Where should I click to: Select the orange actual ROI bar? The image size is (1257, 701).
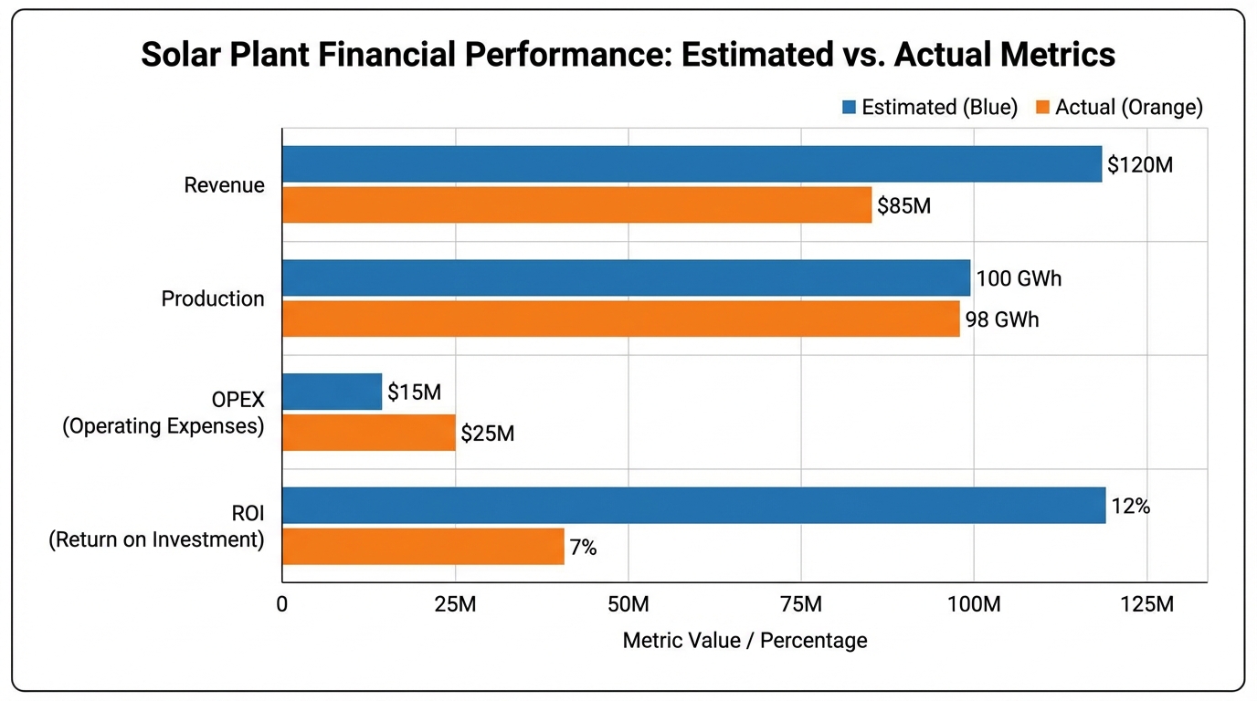[423, 546]
